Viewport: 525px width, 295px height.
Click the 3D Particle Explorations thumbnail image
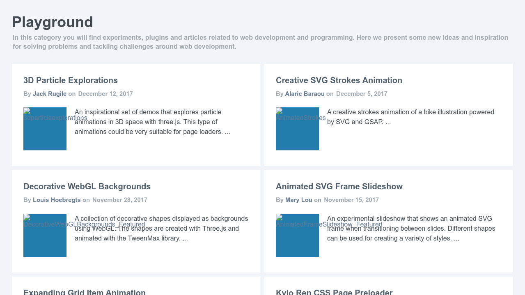(45, 129)
